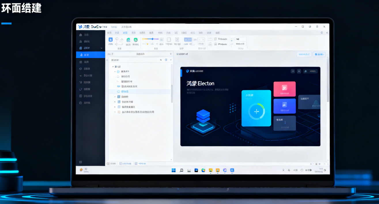
Task: Toggle the blue-filled button in the ribbon
Action: (188, 40)
